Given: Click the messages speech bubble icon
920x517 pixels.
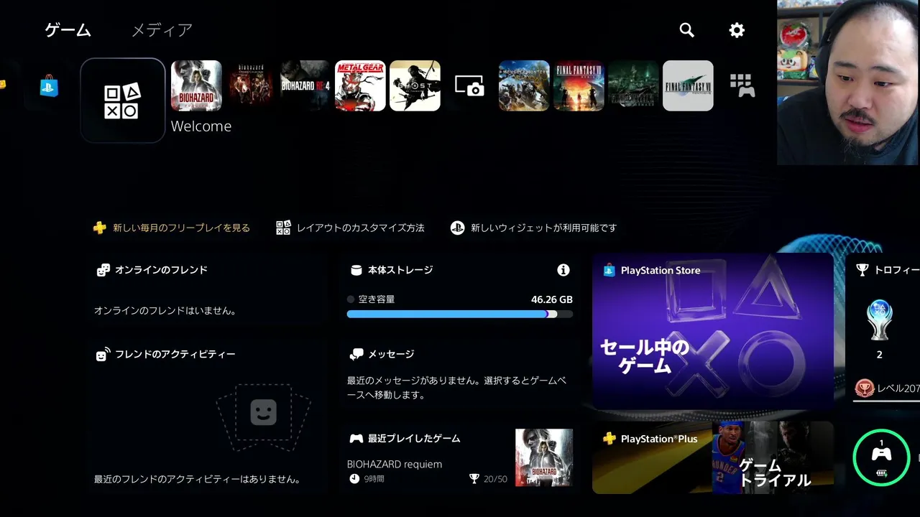Looking at the screenshot, I should tap(356, 354).
